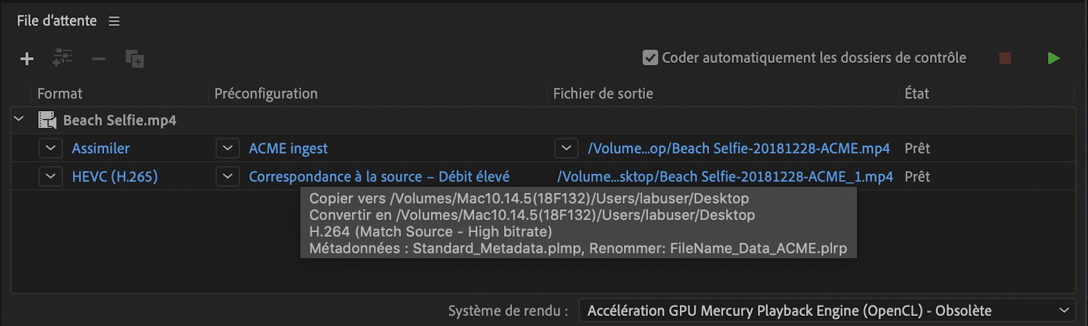Click the Préconfiguration column header
The width and height of the screenshot is (1088, 326).
[x=266, y=94]
